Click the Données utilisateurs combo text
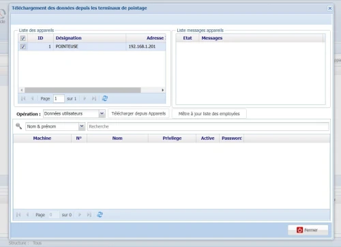341x247 pixels. (x=71, y=113)
